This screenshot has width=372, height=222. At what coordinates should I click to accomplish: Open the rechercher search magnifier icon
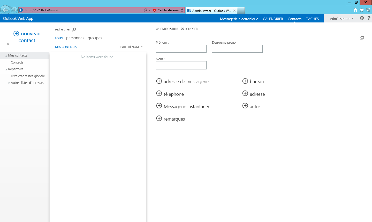tap(74, 29)
